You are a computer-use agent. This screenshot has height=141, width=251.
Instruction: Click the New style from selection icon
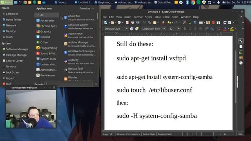[137, 29]
